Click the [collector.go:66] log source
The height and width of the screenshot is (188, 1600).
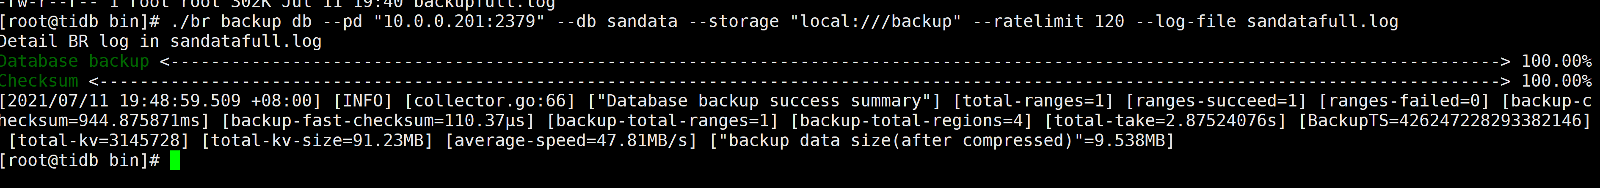489,101
